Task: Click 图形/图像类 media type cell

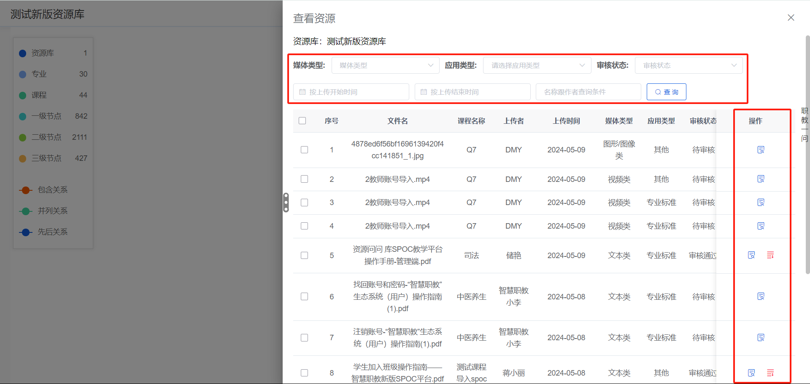Action: (x=619, y=150)
